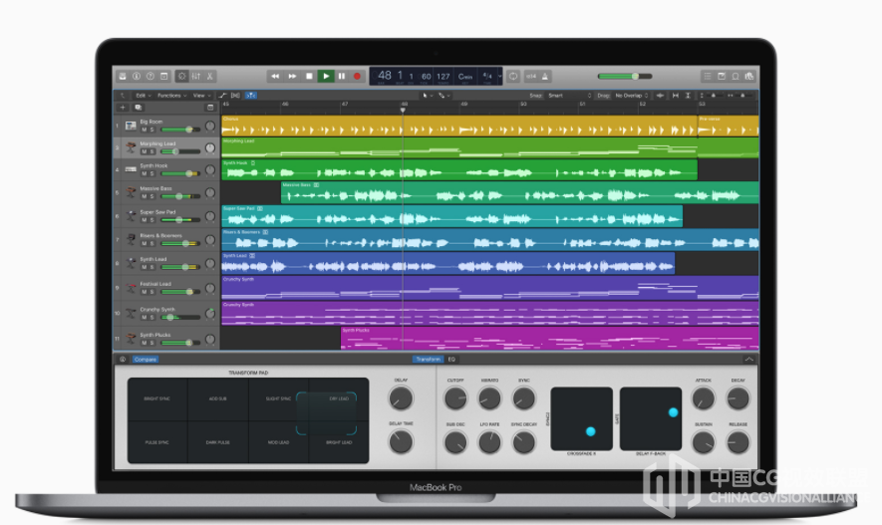This screenshot has height=525, width=882.
Task: Adjust the master volume slider
Action: coord(625,77)
